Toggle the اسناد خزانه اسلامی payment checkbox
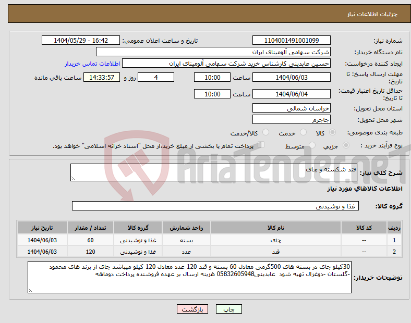The width and height of the screenshot is (411, 323). coord(261,144)
